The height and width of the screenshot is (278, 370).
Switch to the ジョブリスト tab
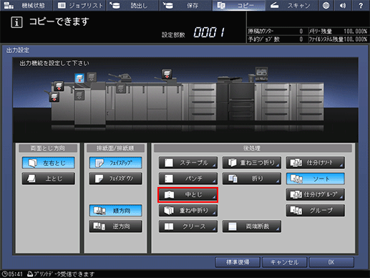(79, 5)
